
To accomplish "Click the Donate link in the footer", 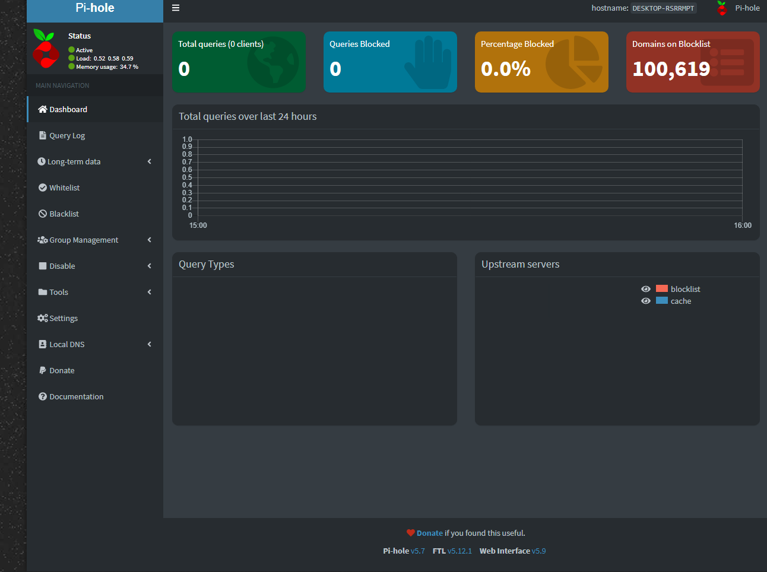I will [429, 533].
